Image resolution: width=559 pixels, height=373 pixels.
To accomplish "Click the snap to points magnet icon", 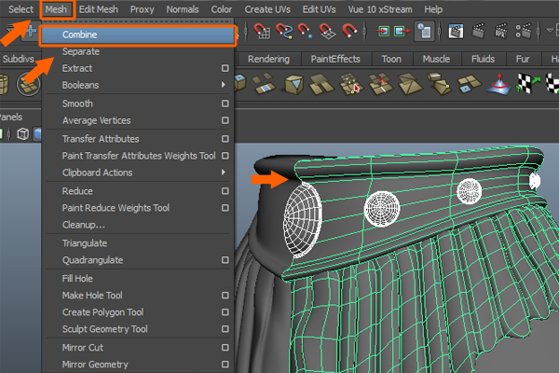I will [x=305, y=31].
